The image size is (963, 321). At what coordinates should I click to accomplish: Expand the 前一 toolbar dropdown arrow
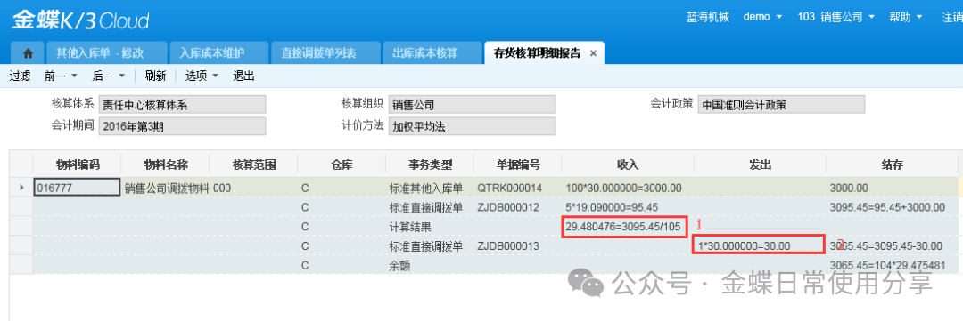coord(74,76)
